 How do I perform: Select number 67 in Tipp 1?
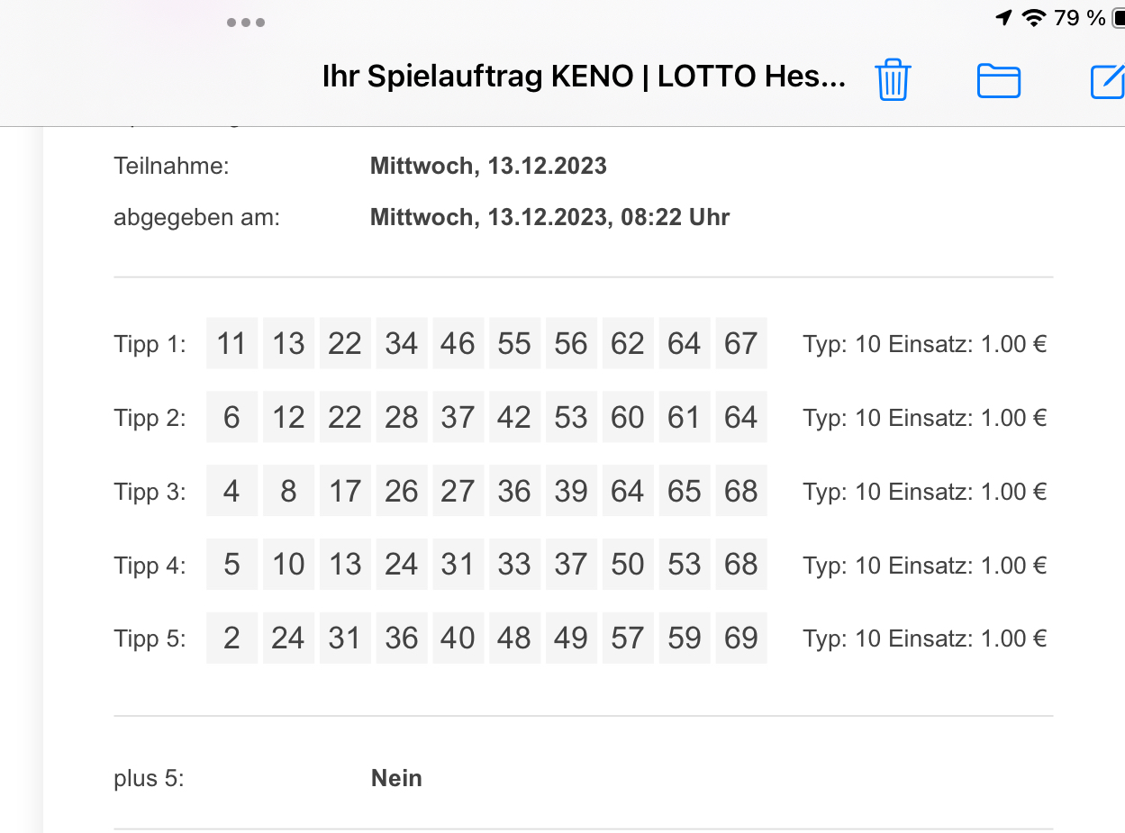(x=740, y=343)
